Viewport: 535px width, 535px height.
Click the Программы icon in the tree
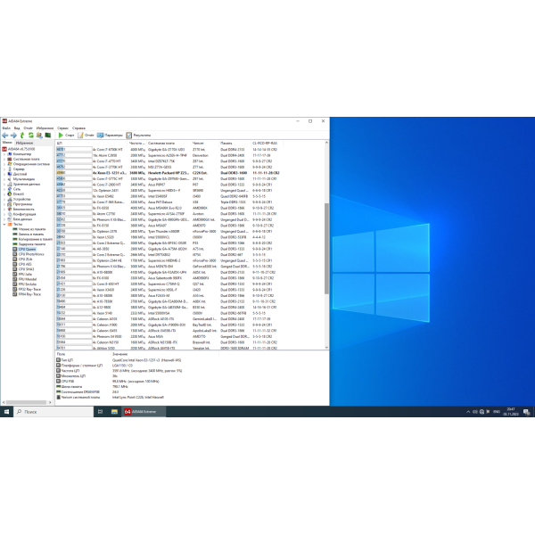pos(10,204)
